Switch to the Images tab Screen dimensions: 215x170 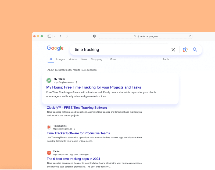point(60,59)
